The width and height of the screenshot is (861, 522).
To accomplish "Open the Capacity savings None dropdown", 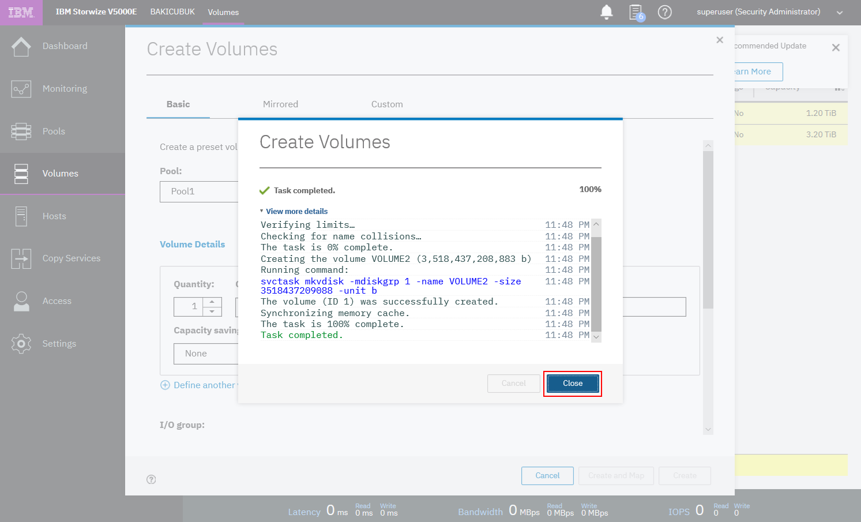I will click(206, 354).
